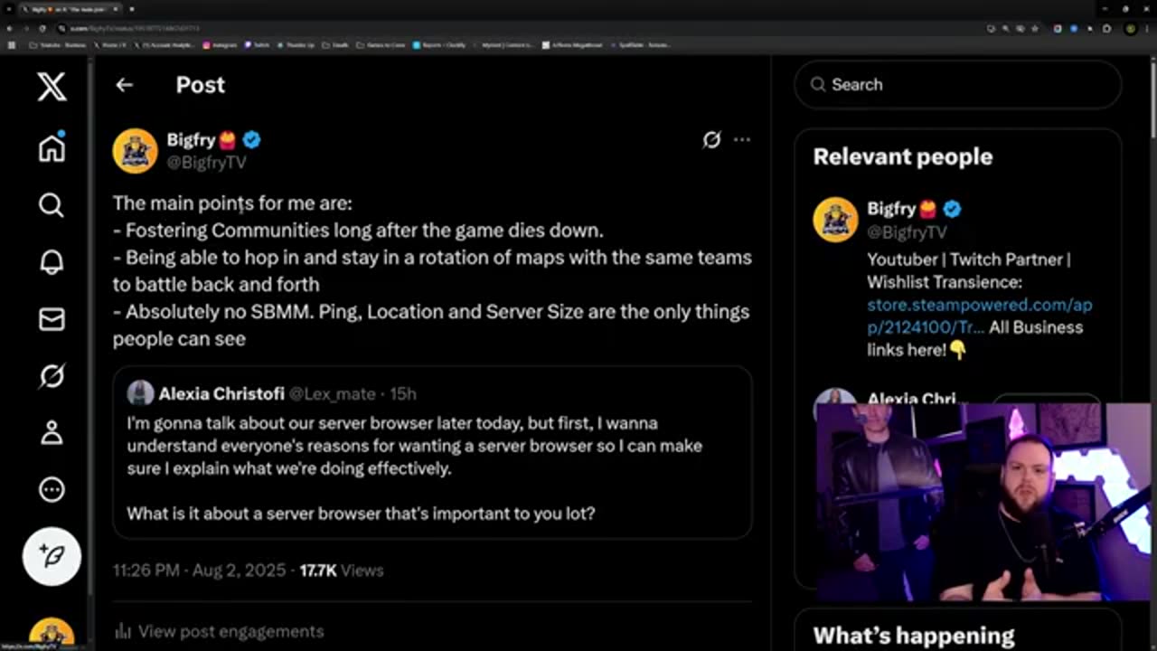The width and height of the screenshot is (1157, 651).
Task: Open the Instagram bookmark
Action: [x=221, y=44]
